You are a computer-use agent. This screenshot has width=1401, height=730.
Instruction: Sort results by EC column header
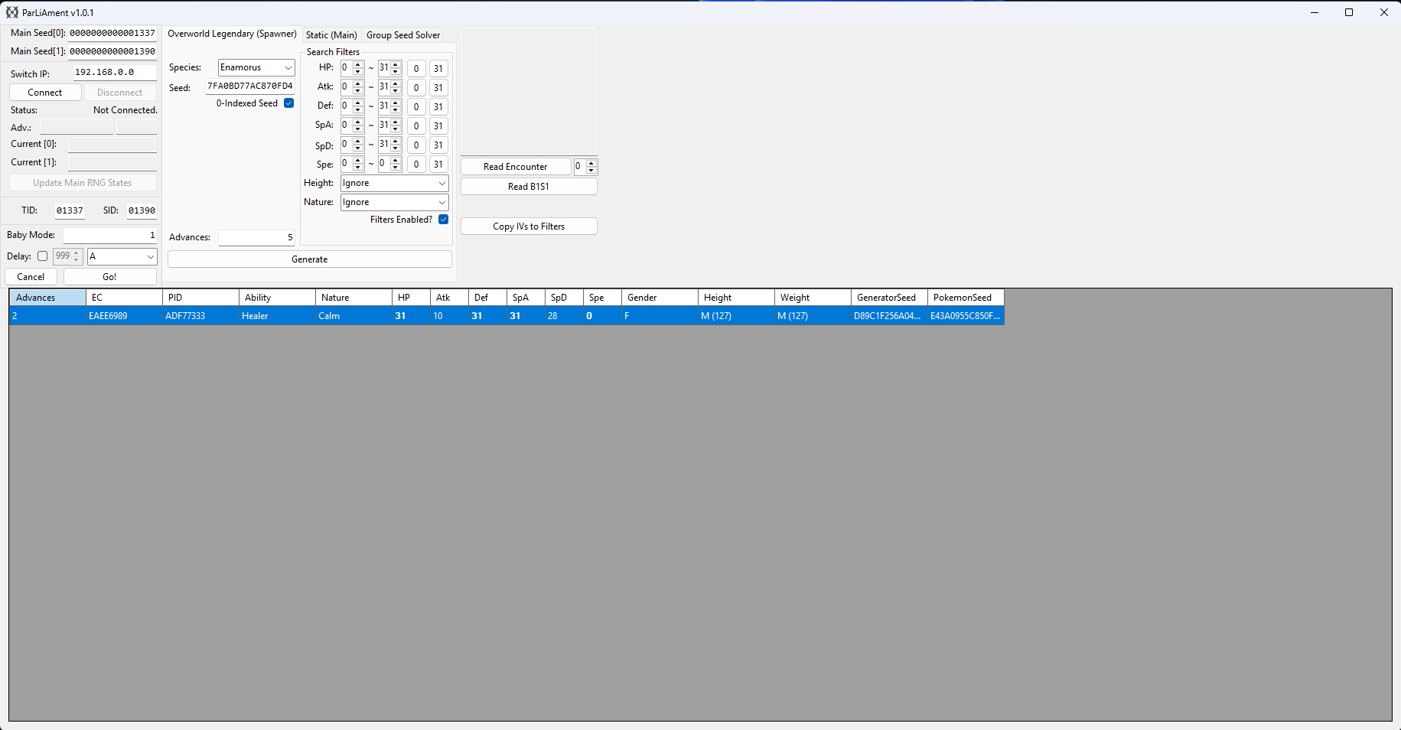tap(124, 298)
